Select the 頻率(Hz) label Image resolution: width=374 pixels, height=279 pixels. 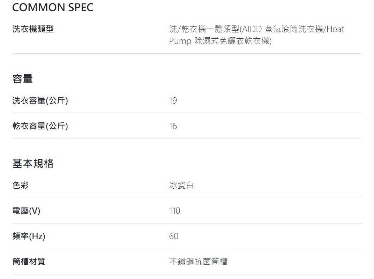(29, 236)
